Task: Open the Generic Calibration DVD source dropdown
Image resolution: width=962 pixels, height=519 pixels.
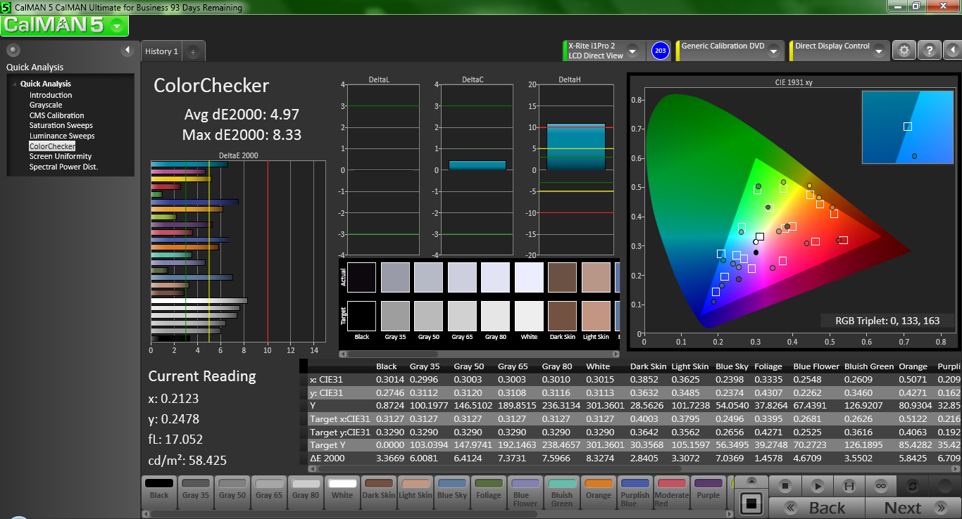Action: pos(774,51)
